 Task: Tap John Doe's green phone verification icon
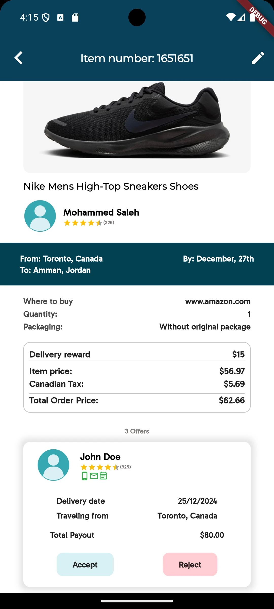coord(85,476)
